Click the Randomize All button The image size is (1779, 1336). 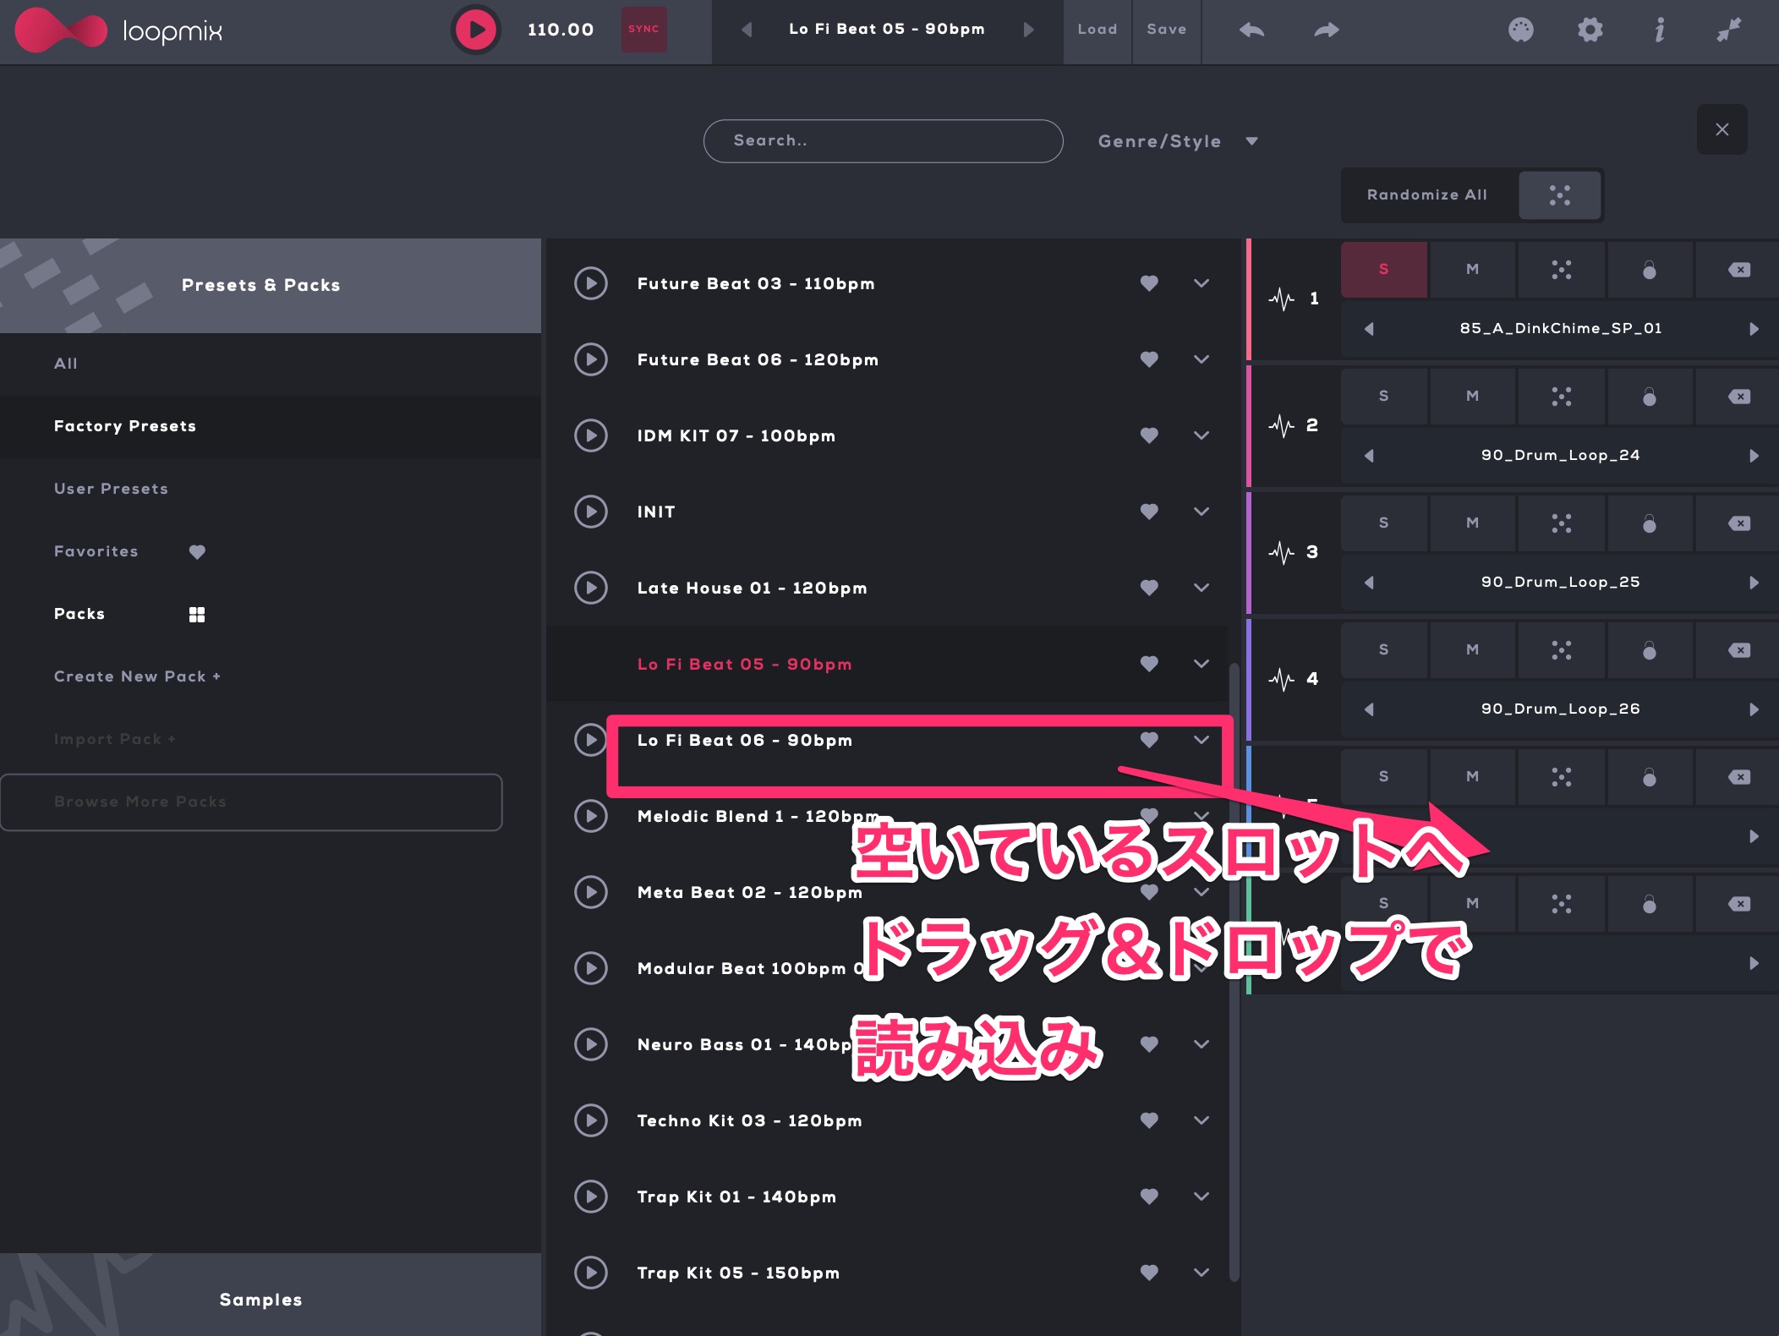[x=1427, y=194]
